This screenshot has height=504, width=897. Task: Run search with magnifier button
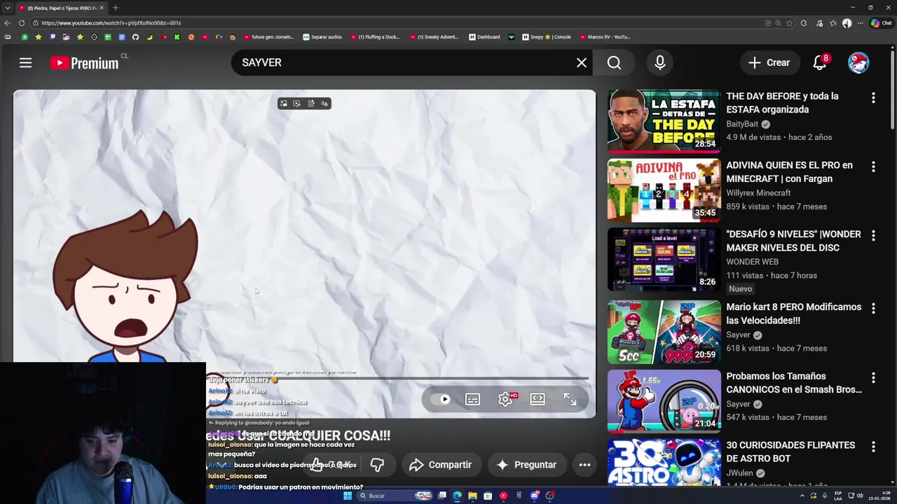pyautogui.click(x=614, y=63)
